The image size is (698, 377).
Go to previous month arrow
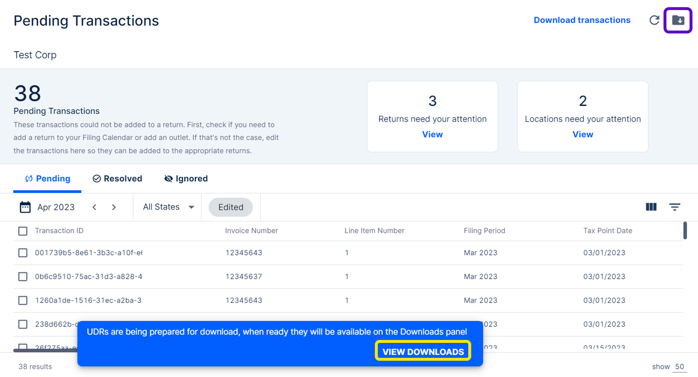pyautogui.click(x=94, y=207)
